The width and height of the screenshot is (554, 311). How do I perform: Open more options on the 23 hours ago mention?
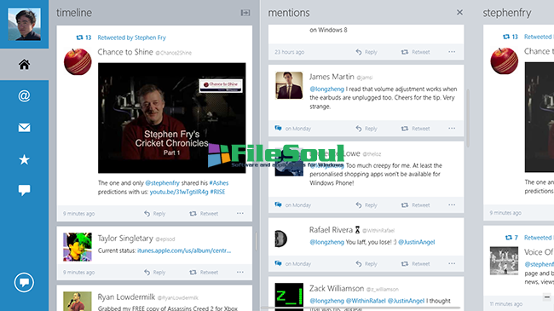452,52
